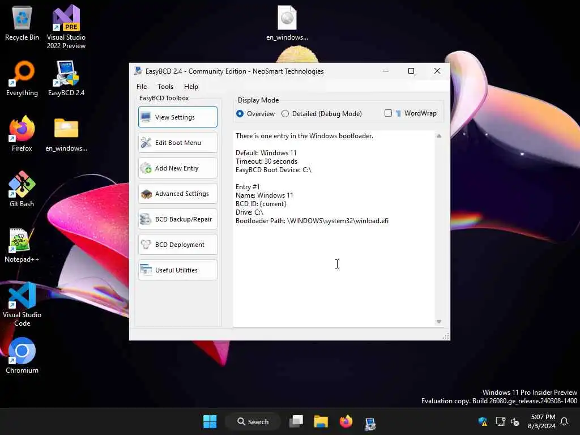Viewport: 580px width, 435px height.
Task: Open Firefox from the taskbar
Action: click(346, 421)
